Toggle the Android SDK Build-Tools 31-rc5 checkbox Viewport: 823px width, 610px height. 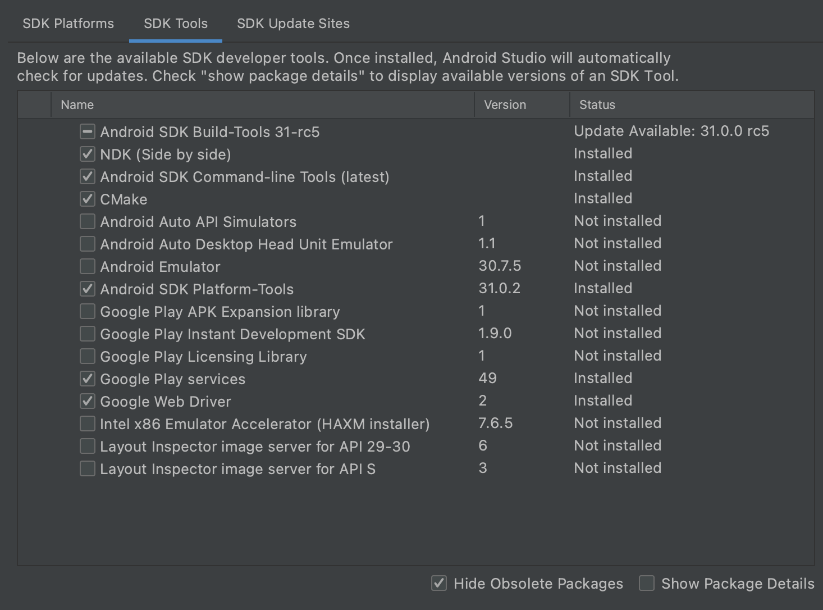(x=88, y=131)
